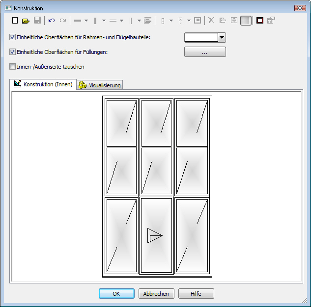Select the middle-row center window pane

[156, 171]
